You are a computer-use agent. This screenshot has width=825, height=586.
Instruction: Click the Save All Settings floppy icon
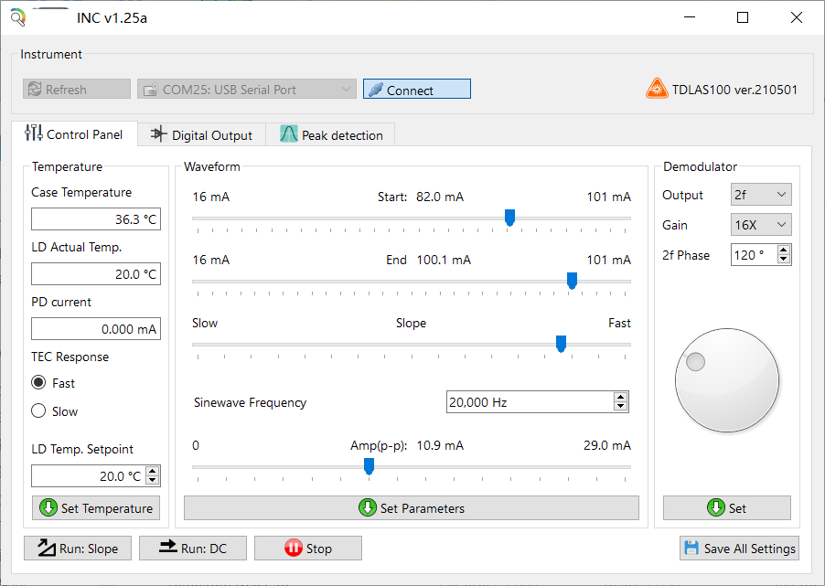click(691, 549)
